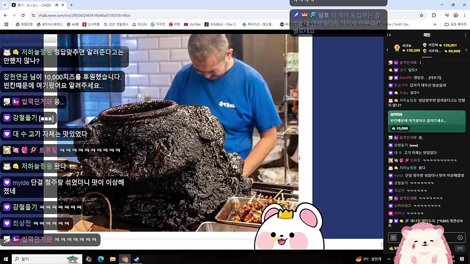This screenshot has width=470, height=264.
Task: Expand EunnPA's message via [더보기] link
Action: [x=435, y=78]
